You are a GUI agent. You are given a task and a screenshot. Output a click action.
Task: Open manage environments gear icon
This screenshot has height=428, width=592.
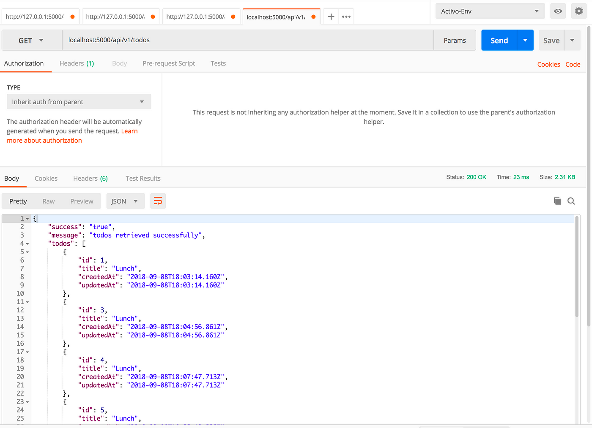click(579, 11)
